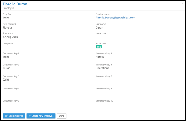This screenshot has height=121, width=186.
Task: Click the Last name value Duran
Action: tap(99, 28)
